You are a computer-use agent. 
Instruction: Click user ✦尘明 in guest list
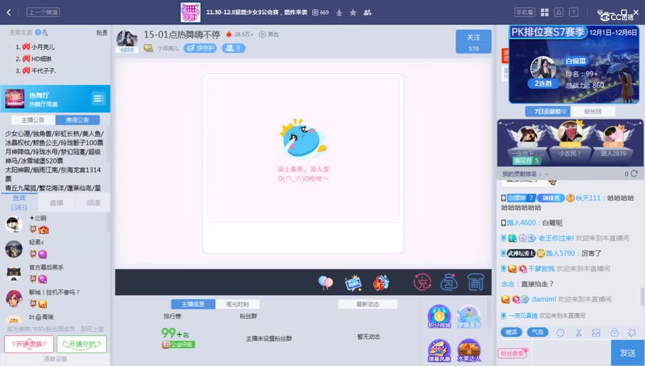click(38, 218)
